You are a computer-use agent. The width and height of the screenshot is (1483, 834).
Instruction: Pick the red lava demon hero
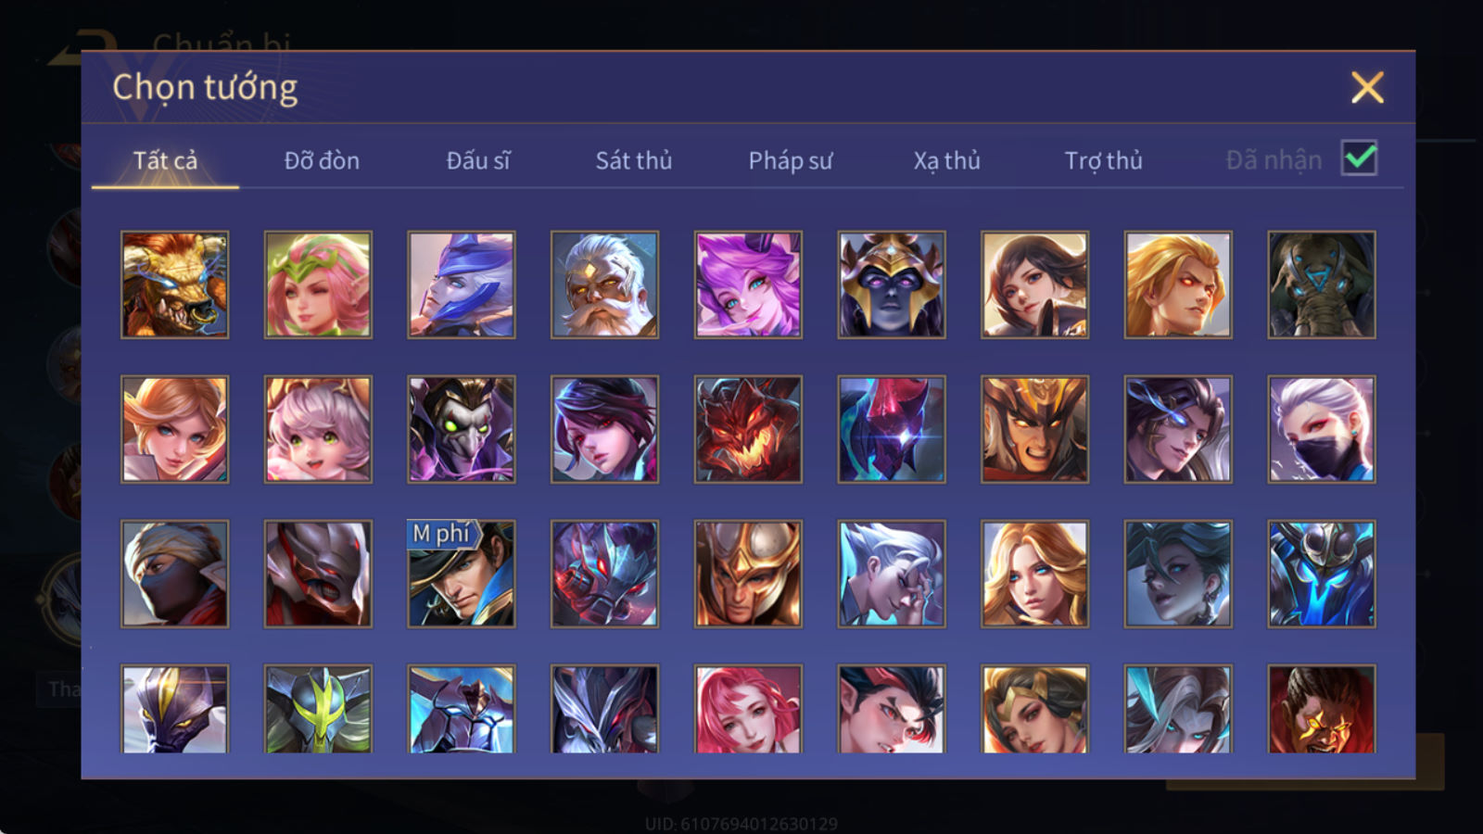[x=748, y=429]
